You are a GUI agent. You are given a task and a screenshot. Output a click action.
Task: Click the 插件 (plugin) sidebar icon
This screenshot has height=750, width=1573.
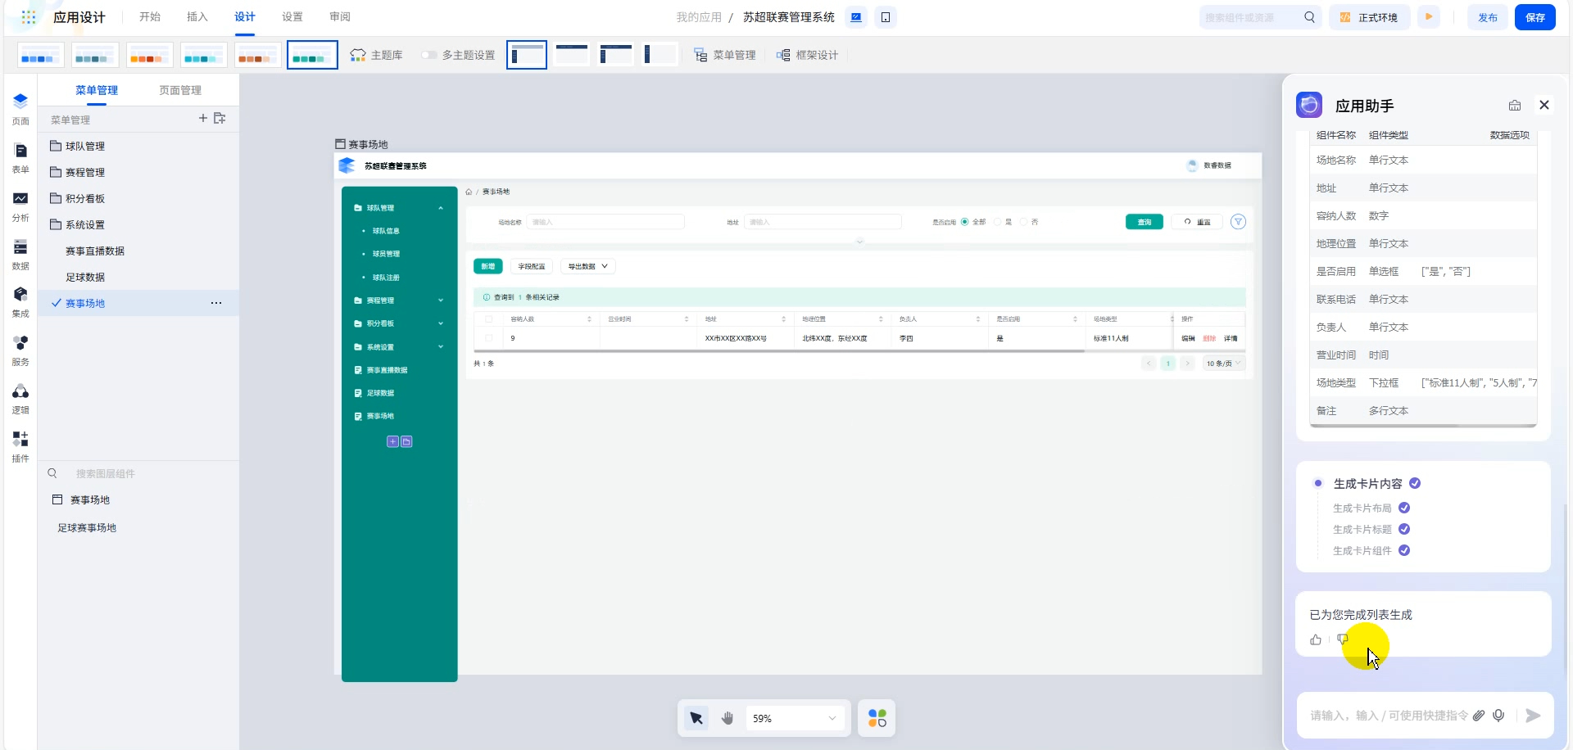tap(20, 446)
